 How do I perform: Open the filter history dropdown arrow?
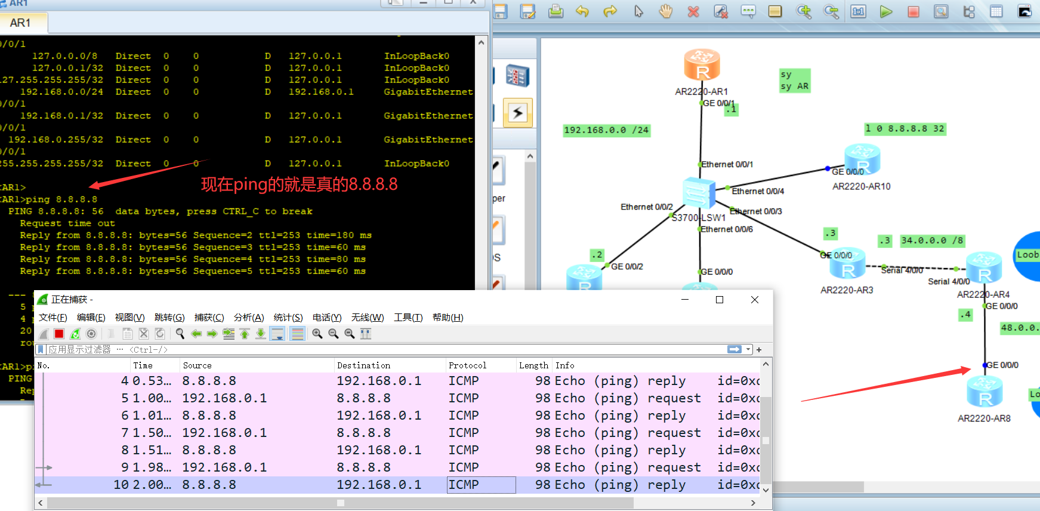click(748, 350)
